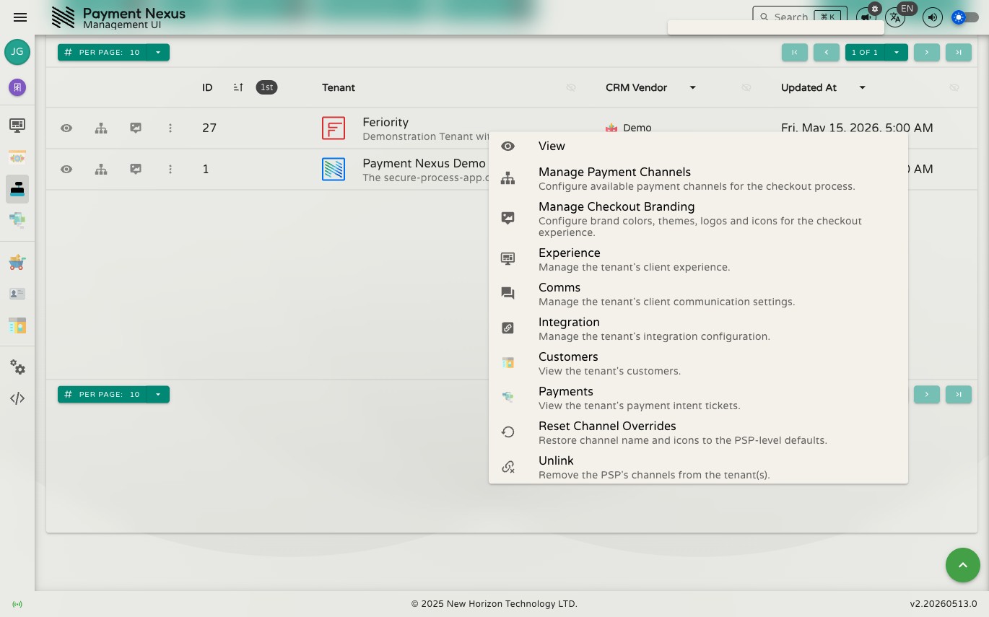Go to next page using top pagination
The height and width of the screenshot is (617, 989).
(x=927, y=52)
